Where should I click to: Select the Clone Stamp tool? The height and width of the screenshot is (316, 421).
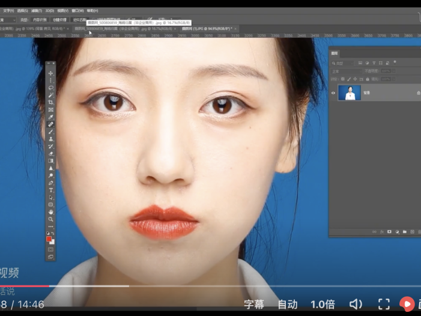click(50, 139)
